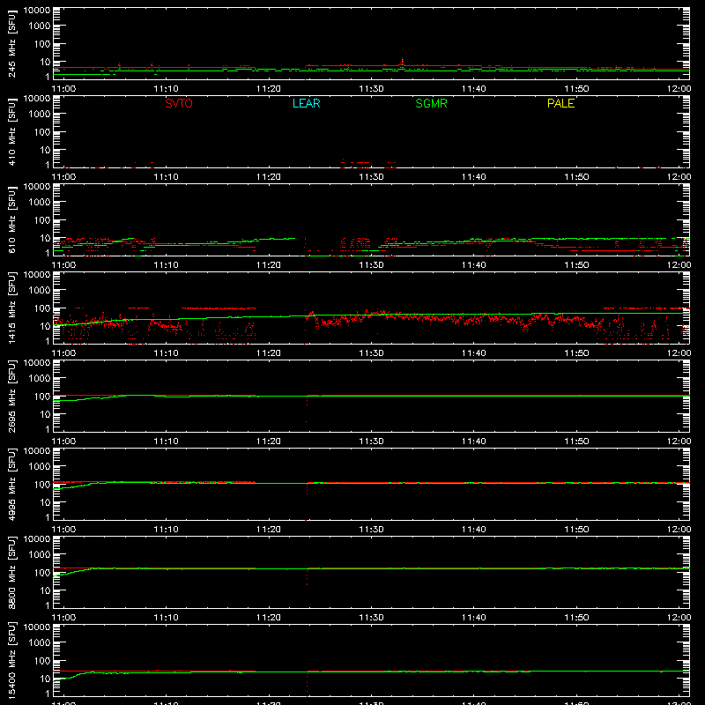
Task: Click the 10000 tick value on the 245 MHz plot
Action: 37,11
